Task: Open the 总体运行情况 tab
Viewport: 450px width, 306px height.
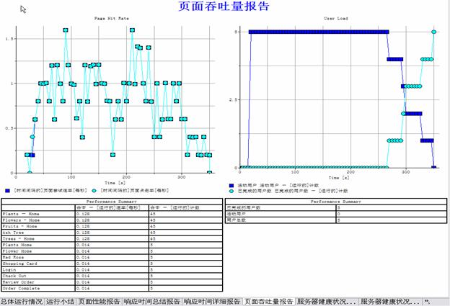Action: click(x=22, y=301)
